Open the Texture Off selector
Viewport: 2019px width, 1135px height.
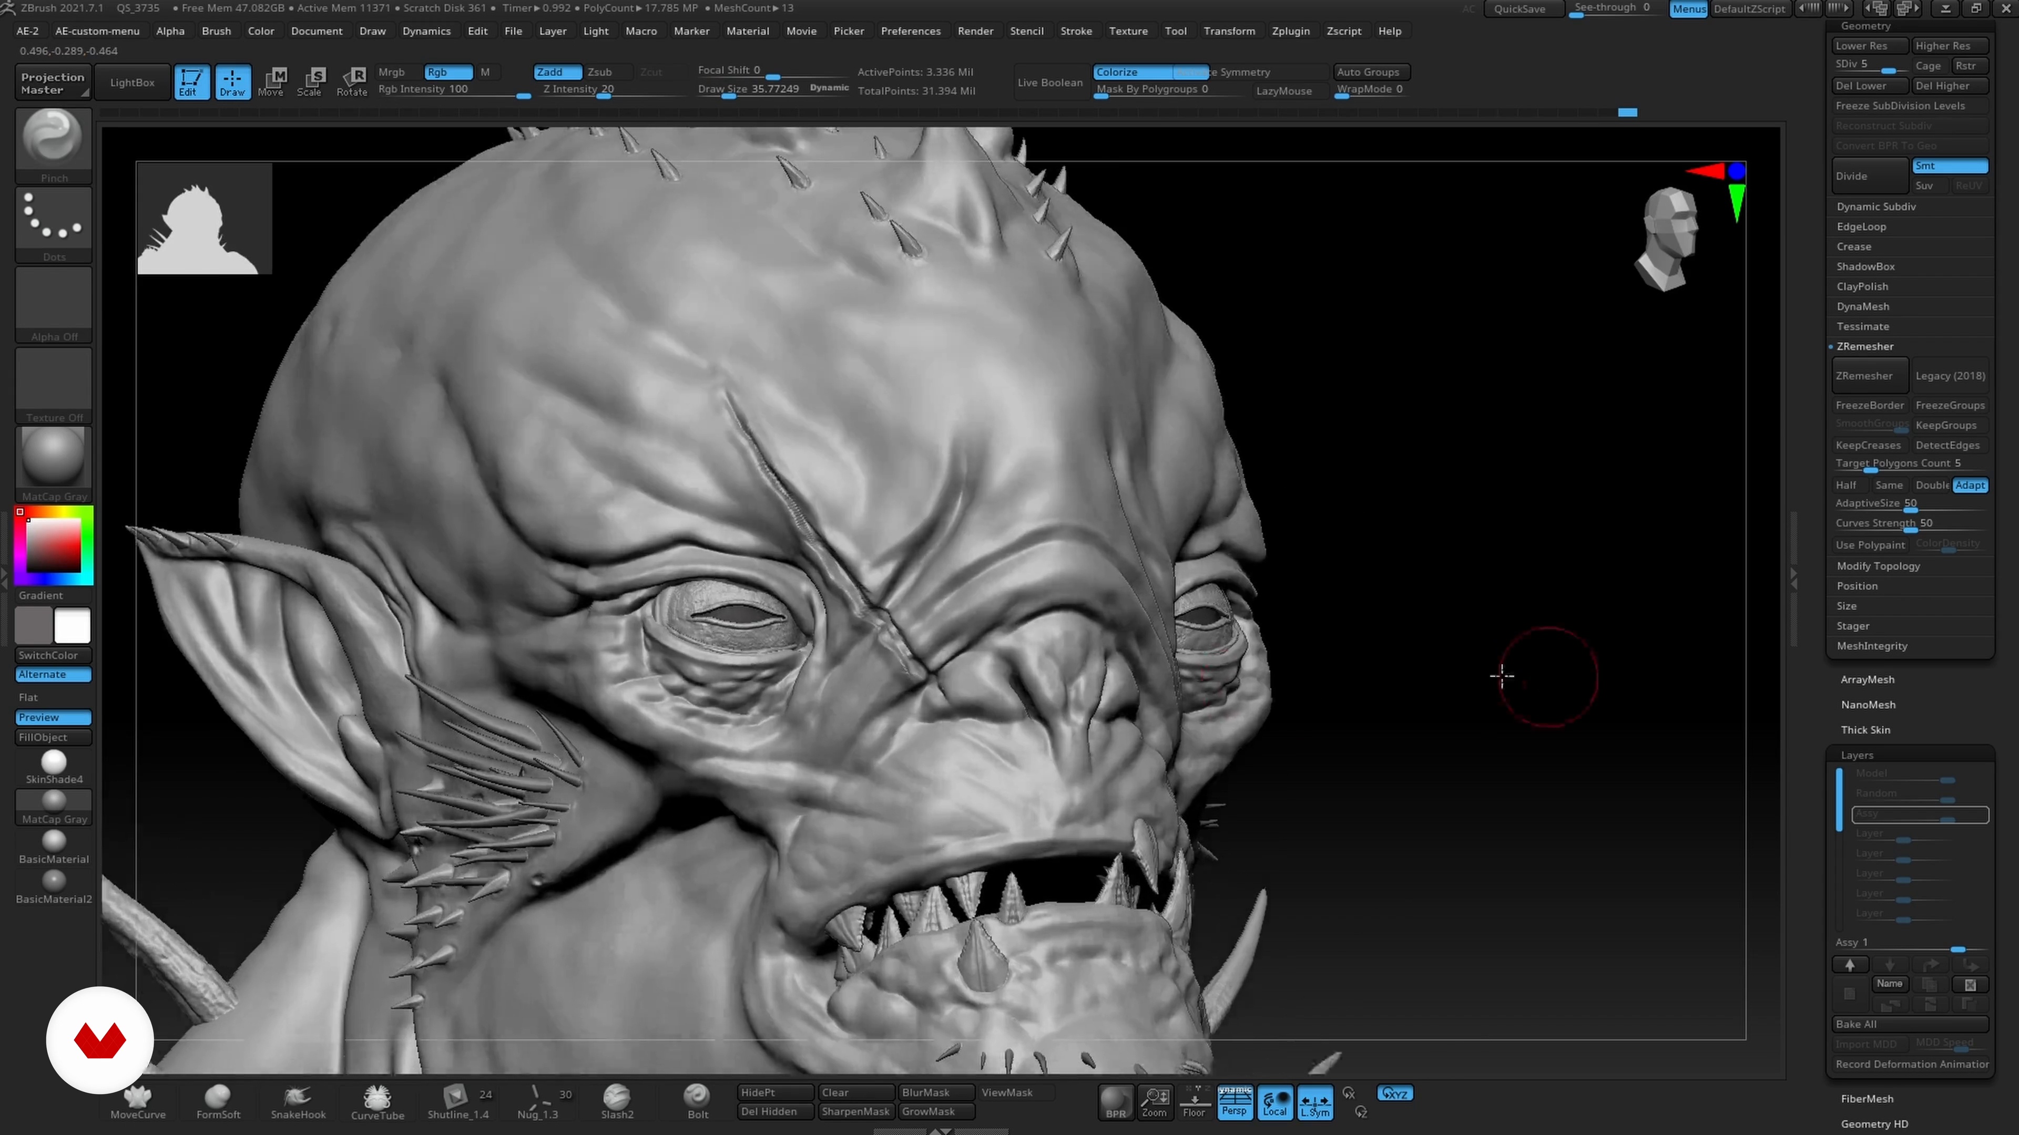coord(53,385)
